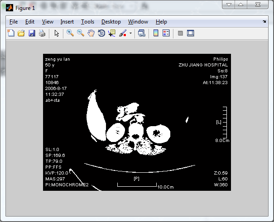Select the Brush data tool
The height and width of the screenshot is (222, 274).
coord(123,33)
